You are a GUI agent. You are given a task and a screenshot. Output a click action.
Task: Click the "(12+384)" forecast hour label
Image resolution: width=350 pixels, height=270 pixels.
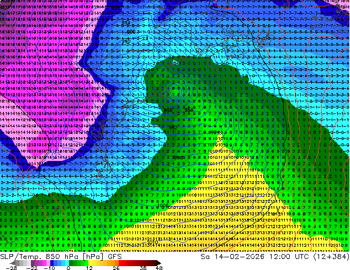[331, 257]
